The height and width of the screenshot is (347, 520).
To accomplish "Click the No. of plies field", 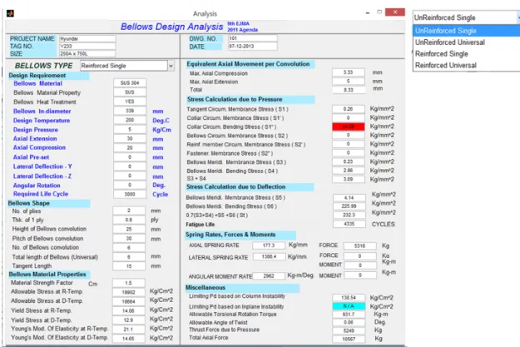I will pyautogui.click(x=129, y=211).
